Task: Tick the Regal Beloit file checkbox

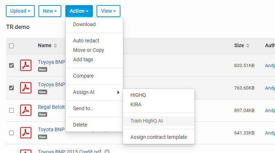Action: coord(11,111)
